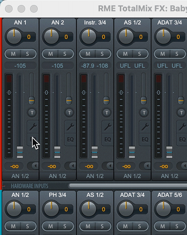Mute the PH 3/4 lower channel
Viewport: 187px width, 235px height.
coord(50,226)
